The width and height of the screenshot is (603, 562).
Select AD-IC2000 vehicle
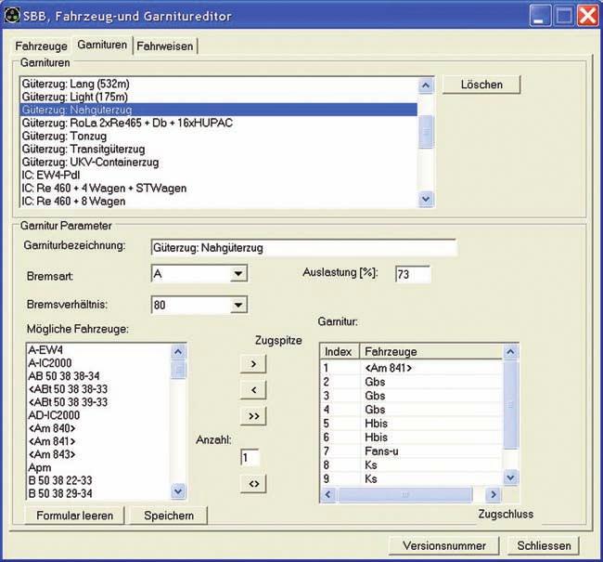point(99,415)
